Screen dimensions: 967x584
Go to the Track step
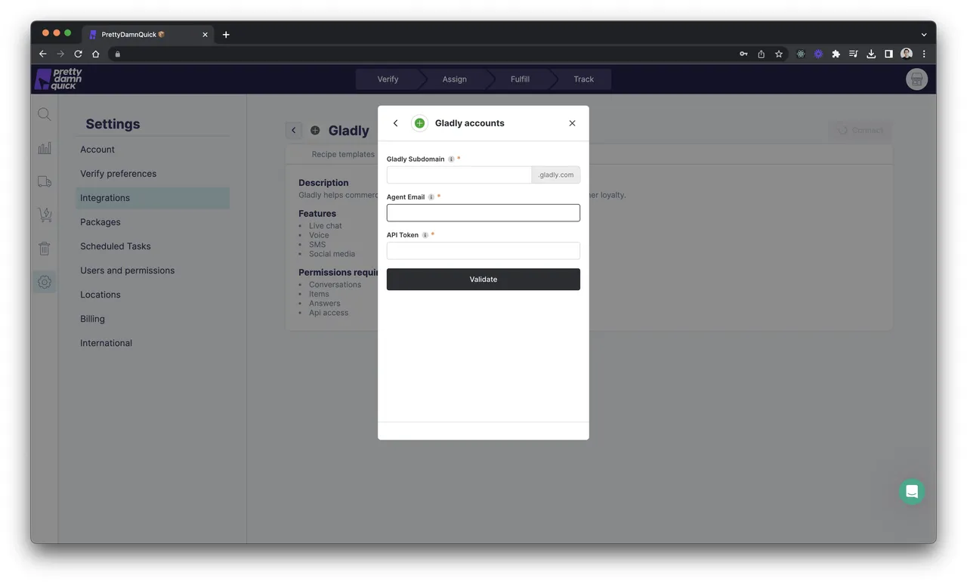[583, 79]
